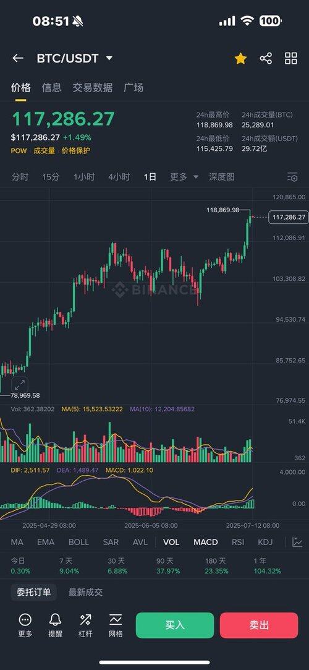Viewport: 309px width, 670px height.
Task: Open the 杠杆 leverage icon
Action: point(85,619)
